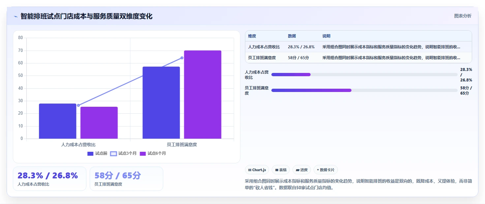Screen dimensions: 485x204
Task: Click the 人力成本占营收比 label beside its progress bar
Action: [257, 75]
